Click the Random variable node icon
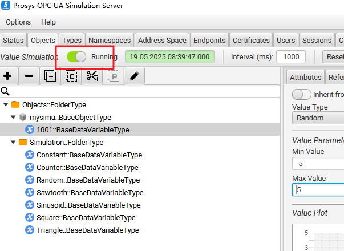The width and height of the screenshot is (344, 251). pyautogui.click(x=30, y=180)
